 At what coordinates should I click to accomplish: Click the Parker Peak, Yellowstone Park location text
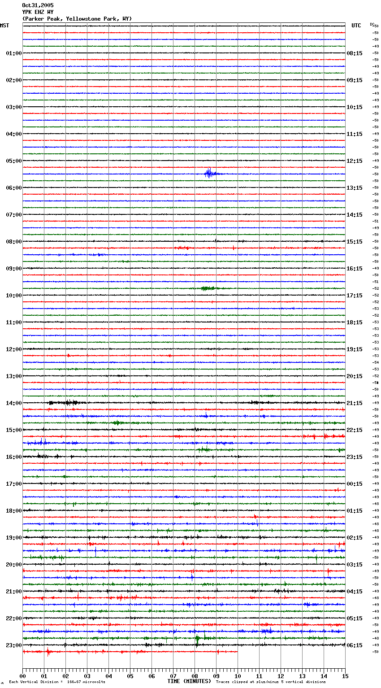click(x=77, y=19)
